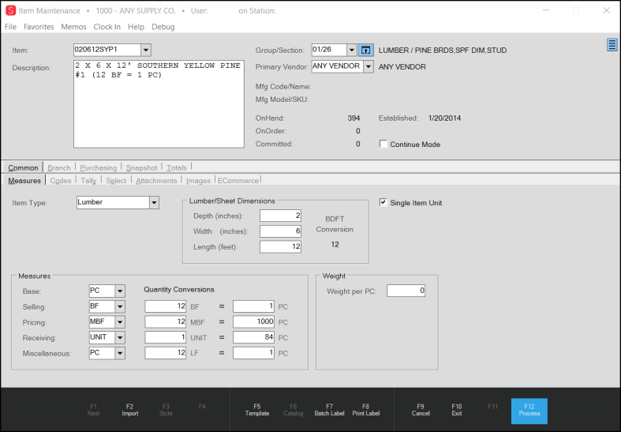Open the Help menu
Viewport: 621px width, 432px height.
click(x=136, y=27)
